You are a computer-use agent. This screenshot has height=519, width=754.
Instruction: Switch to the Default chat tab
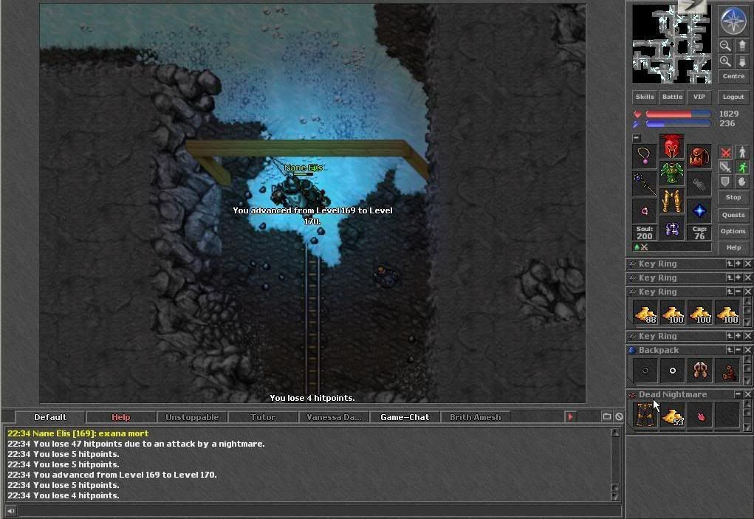[x=50, y=417]
